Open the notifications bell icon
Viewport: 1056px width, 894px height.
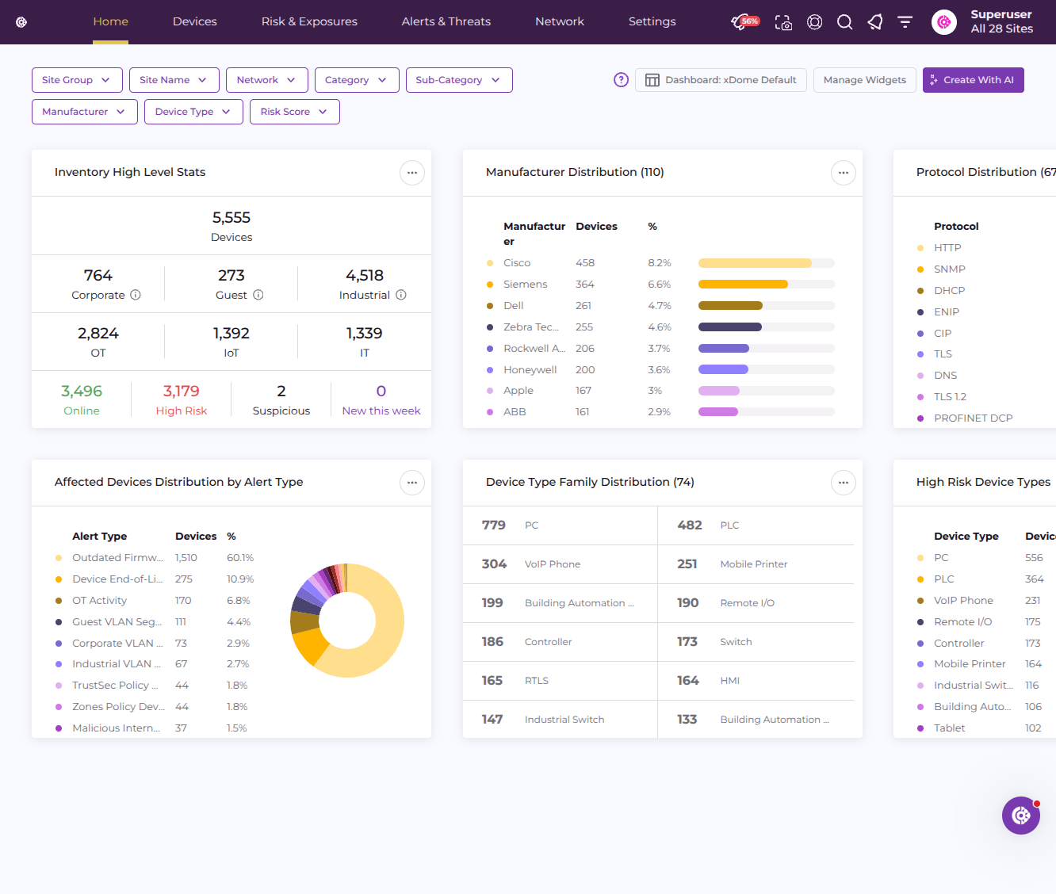[x=875, y=22]
